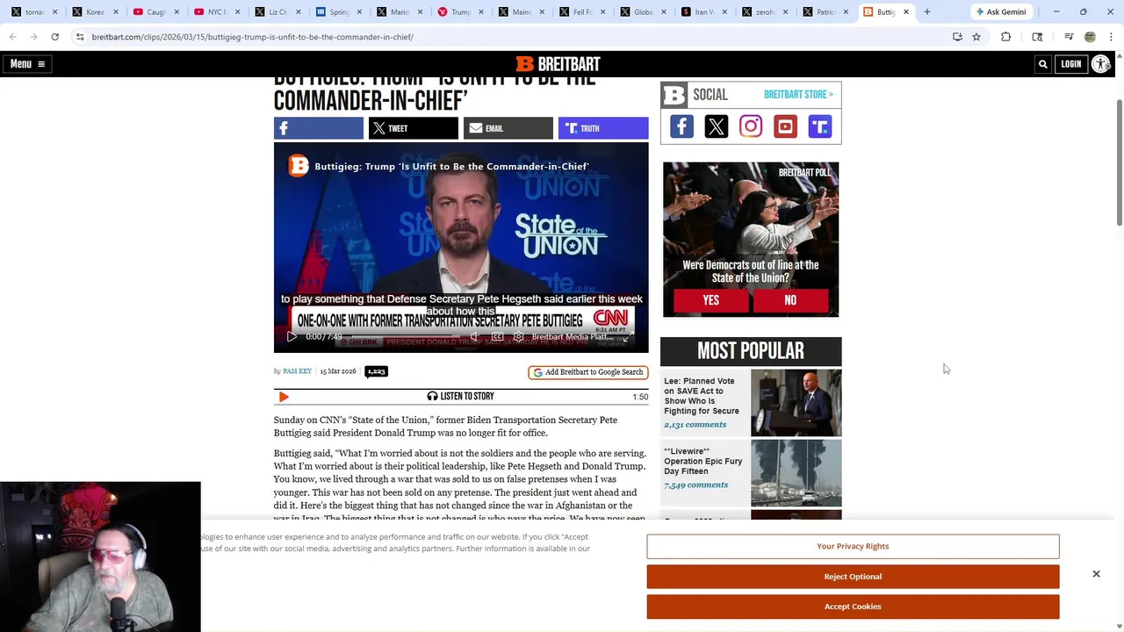Image resolution: width=1124 pixels, height=632 pixels.
Task: Click the Epic Fury story thumbnail
Action: [796, 473]
